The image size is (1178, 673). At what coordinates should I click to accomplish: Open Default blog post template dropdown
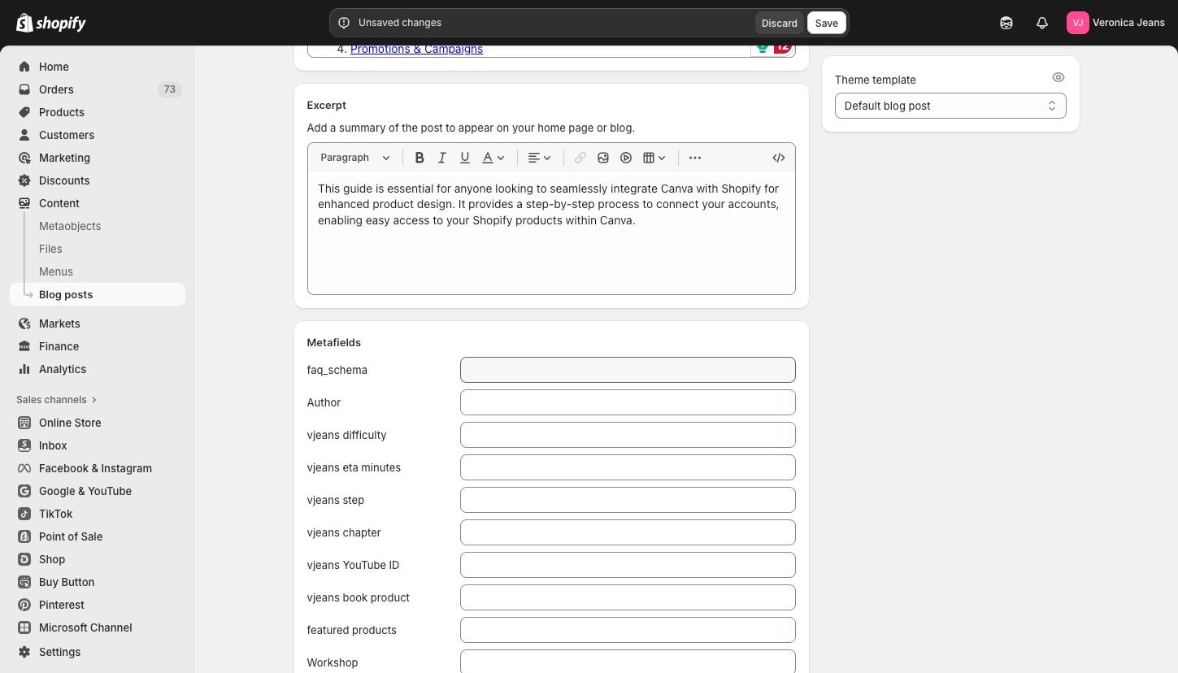(x=950, y=106)
